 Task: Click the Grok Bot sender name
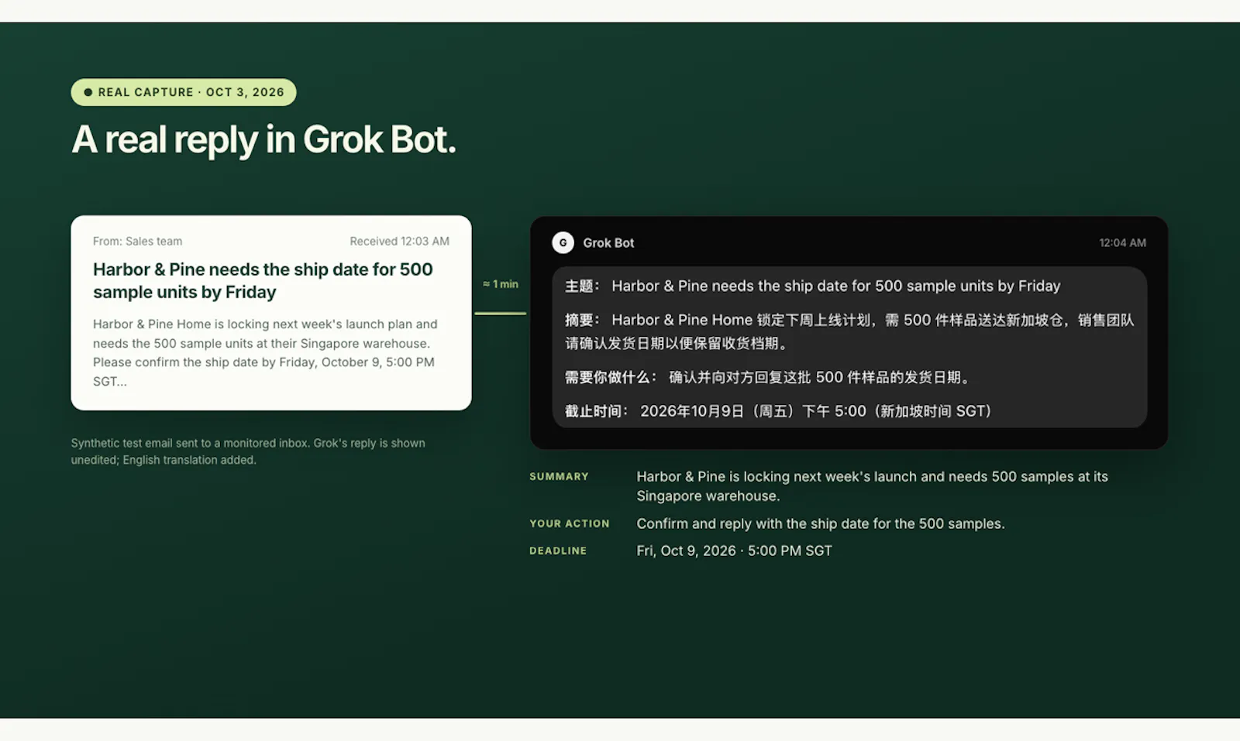[x=608, y=243]
